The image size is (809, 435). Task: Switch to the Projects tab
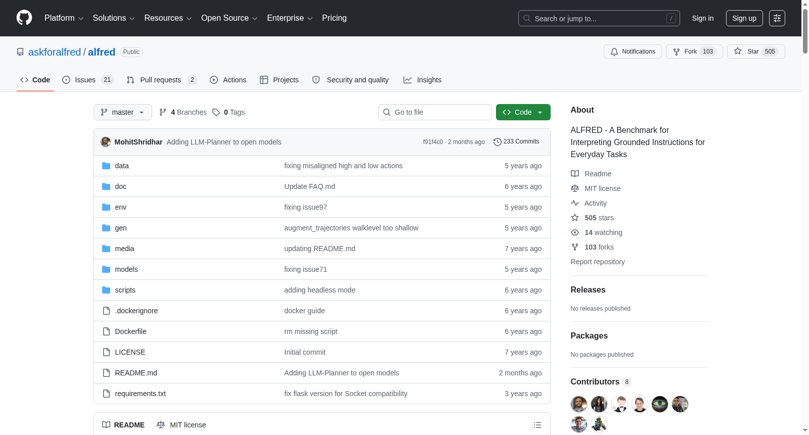tap(279, 80)
